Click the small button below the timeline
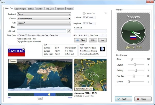Screen dimensions: 155x105 (x=40, y=98)
